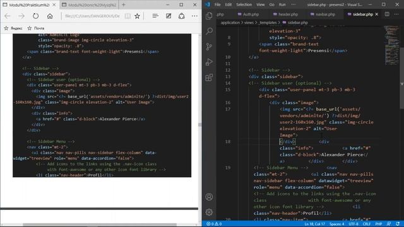Click the VS Code minimap preview
Viewport: 404px width, 227px height.
click(x=391, y=45)
